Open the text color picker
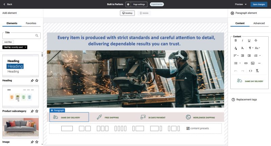 (235, 48)
